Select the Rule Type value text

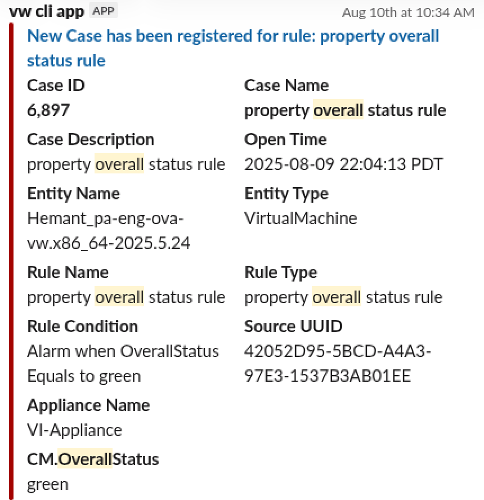(x=342, y=297)
